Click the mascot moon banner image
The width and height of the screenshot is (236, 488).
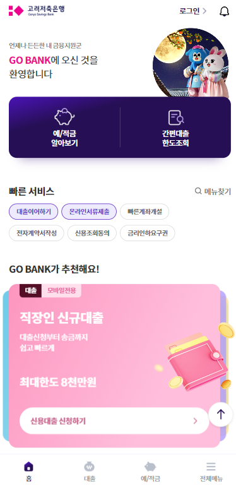(x=191, y=63)
